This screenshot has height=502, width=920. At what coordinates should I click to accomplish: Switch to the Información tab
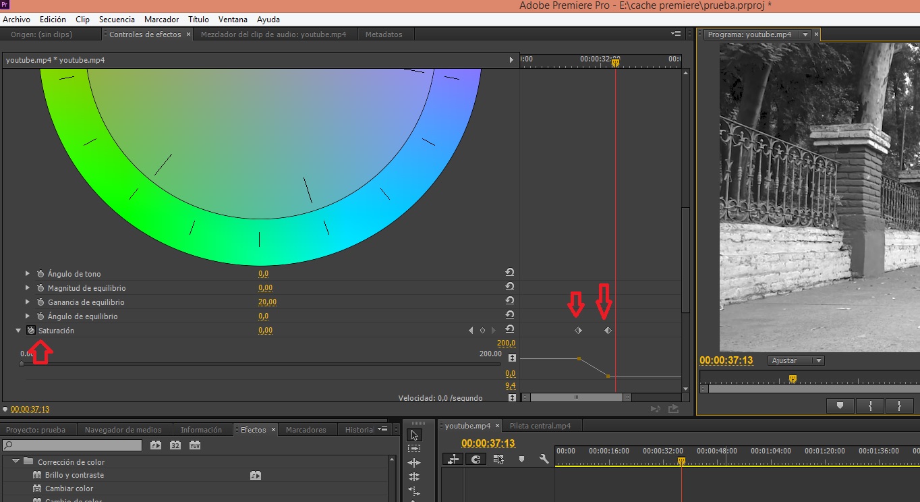pyautogui.click(x=201, y=430)
